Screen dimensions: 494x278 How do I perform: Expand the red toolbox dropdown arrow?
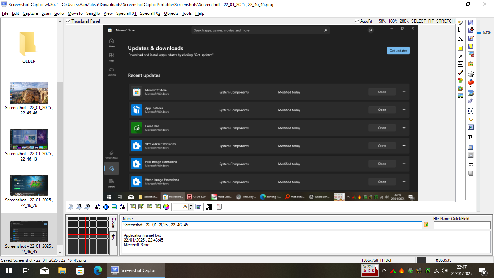pyautogui.click(x=471, y=87)
